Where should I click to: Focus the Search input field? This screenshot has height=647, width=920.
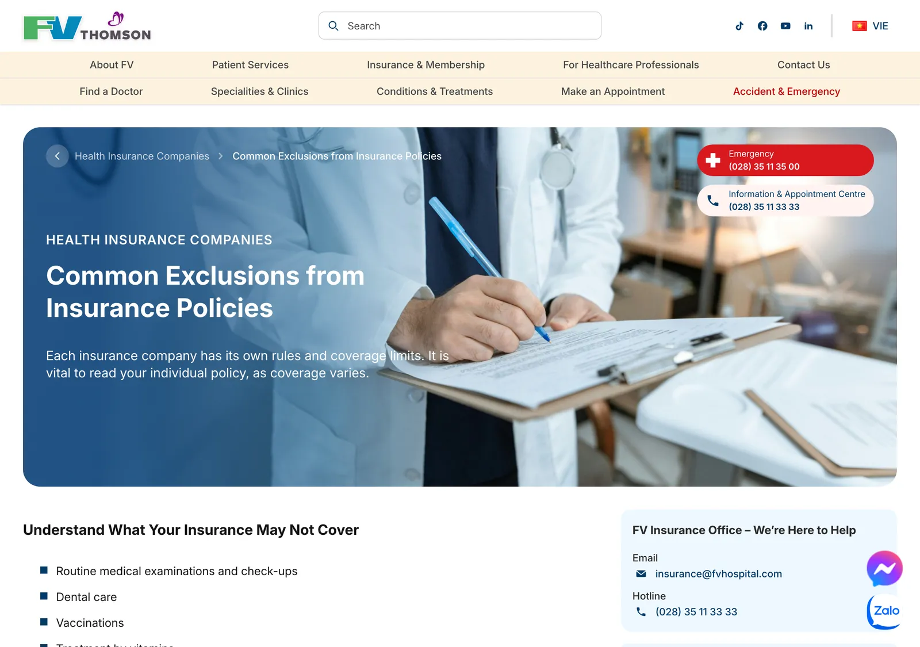(x=460, y=26)
